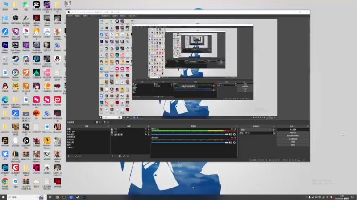
Task: Open the Baidu Netdisk desktop icon
Action: [x=47, y=33]
